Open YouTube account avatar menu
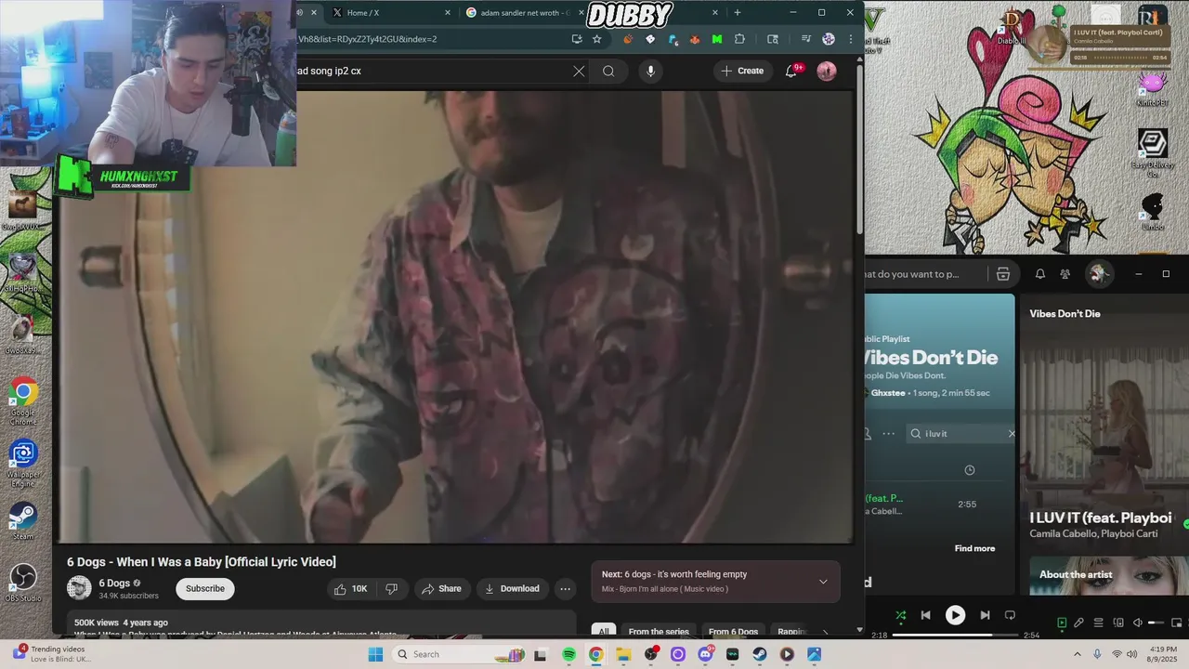The height and width of the screenshot is (669, 1189). [826, 71]
